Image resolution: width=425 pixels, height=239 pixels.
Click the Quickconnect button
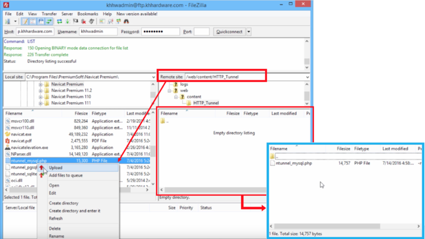click(x=229, y=32)
